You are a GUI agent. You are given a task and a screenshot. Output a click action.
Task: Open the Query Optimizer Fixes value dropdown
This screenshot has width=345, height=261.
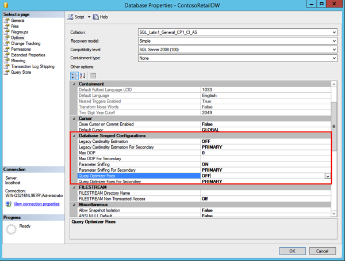point(328,176)
